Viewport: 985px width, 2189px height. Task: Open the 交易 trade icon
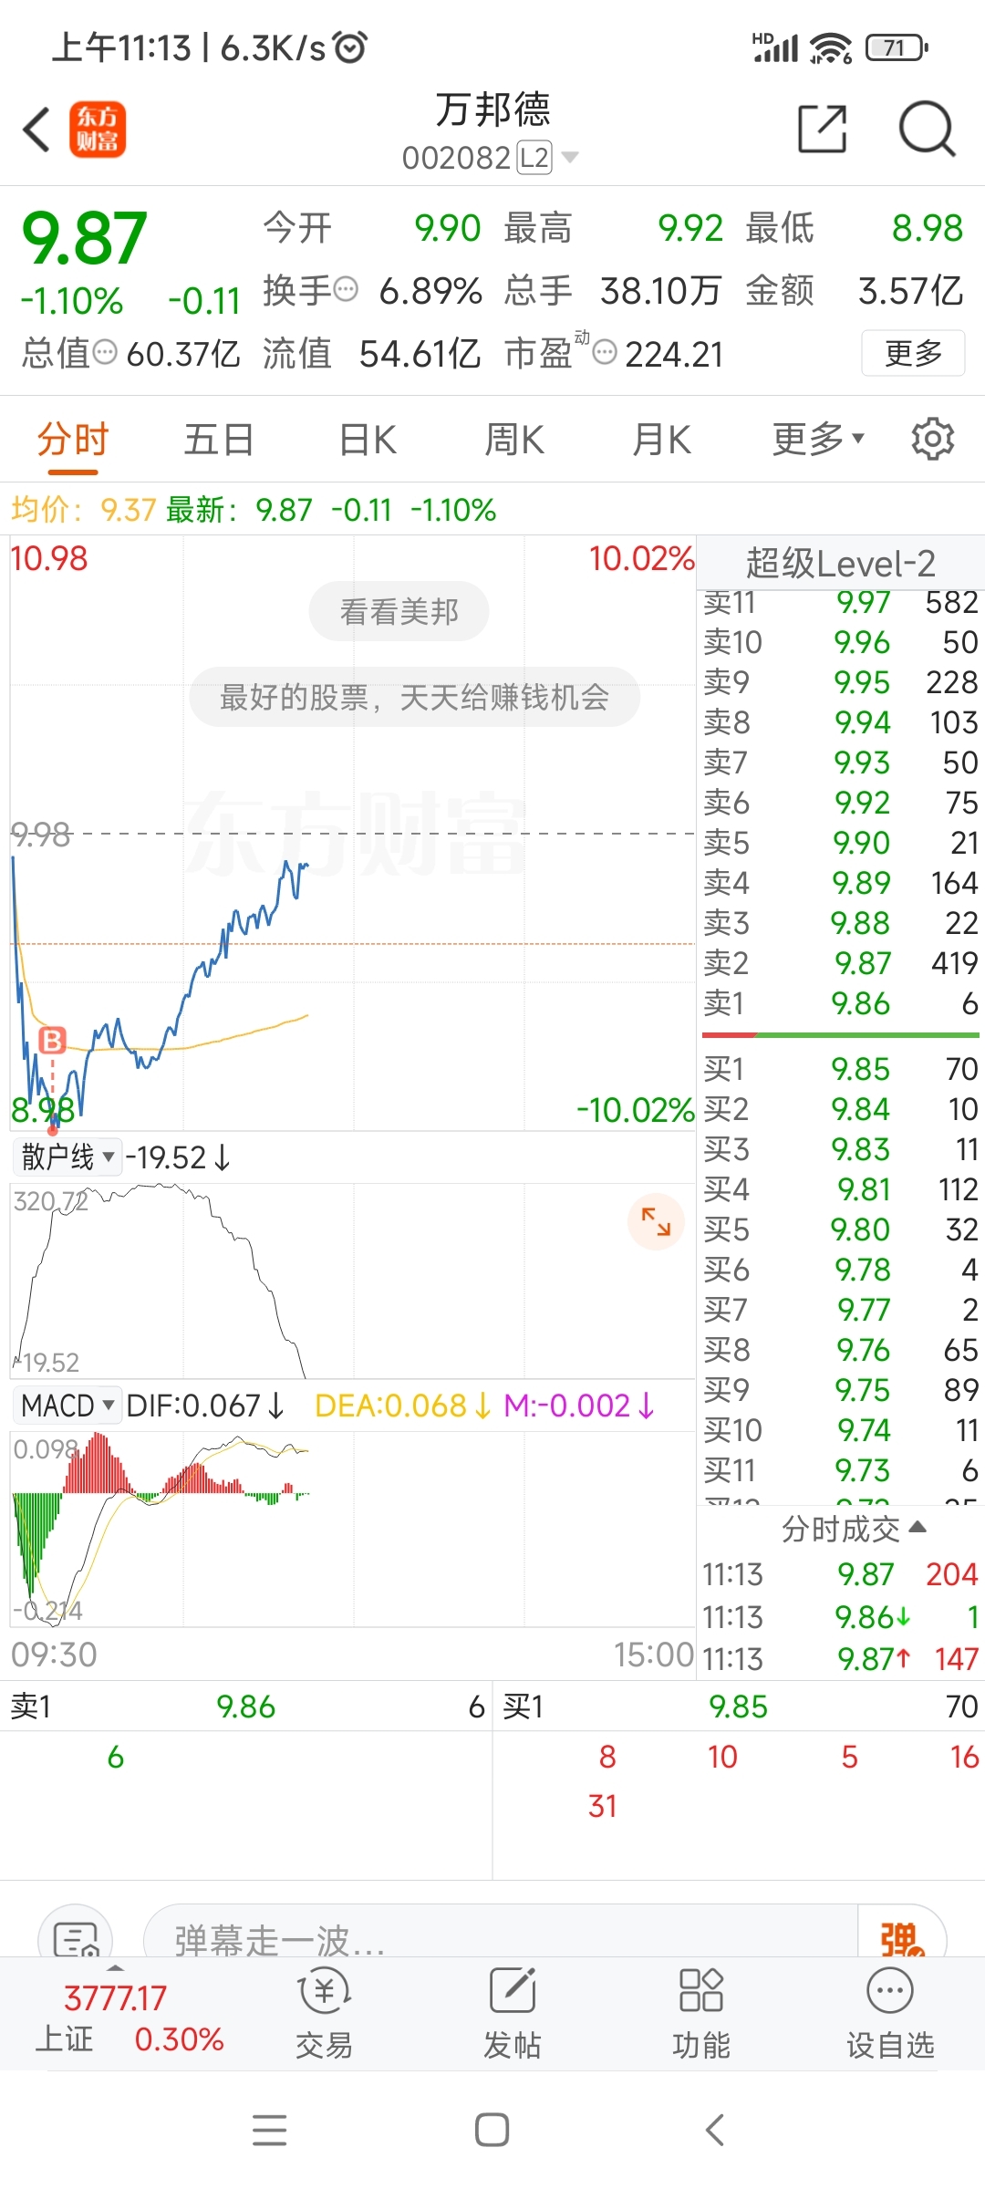point(324,2013)
